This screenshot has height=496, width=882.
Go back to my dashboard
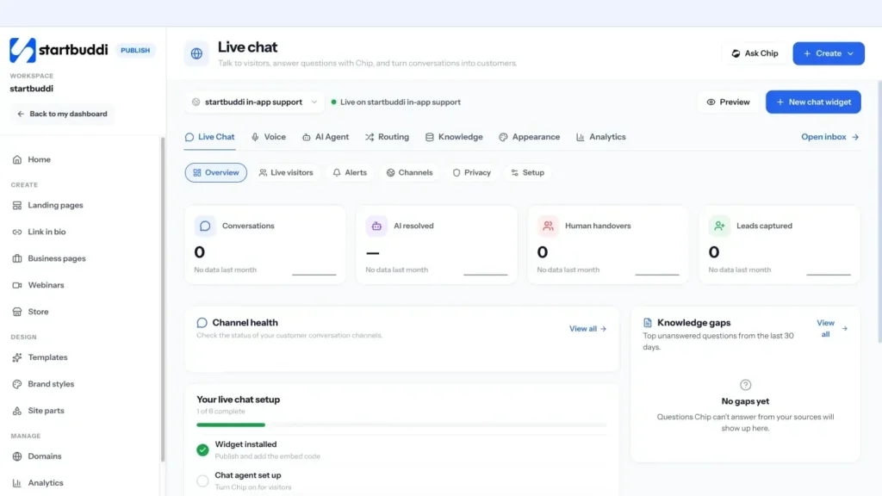click(62, 114)
